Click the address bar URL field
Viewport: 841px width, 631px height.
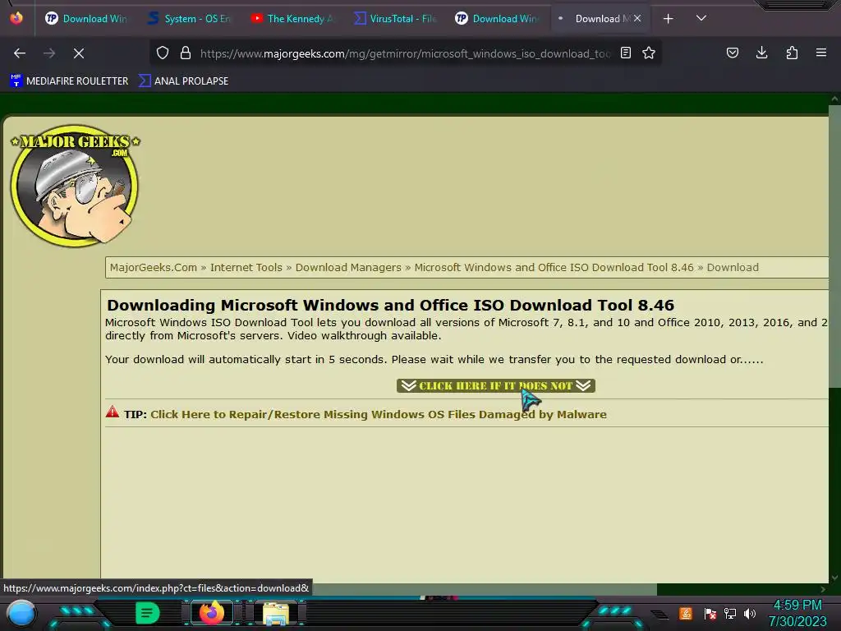pyautogui.click(x=405, y=53)
